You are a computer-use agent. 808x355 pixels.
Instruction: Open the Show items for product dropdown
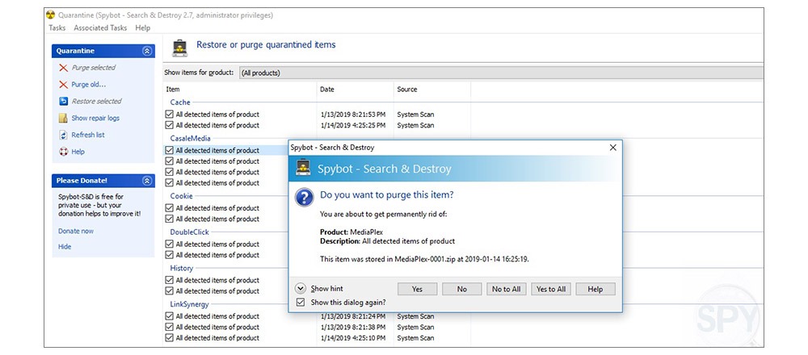(501, 73)
